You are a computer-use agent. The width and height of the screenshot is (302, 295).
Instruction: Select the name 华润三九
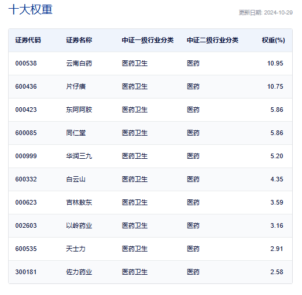pyautogui.click(x=79, y=156)
